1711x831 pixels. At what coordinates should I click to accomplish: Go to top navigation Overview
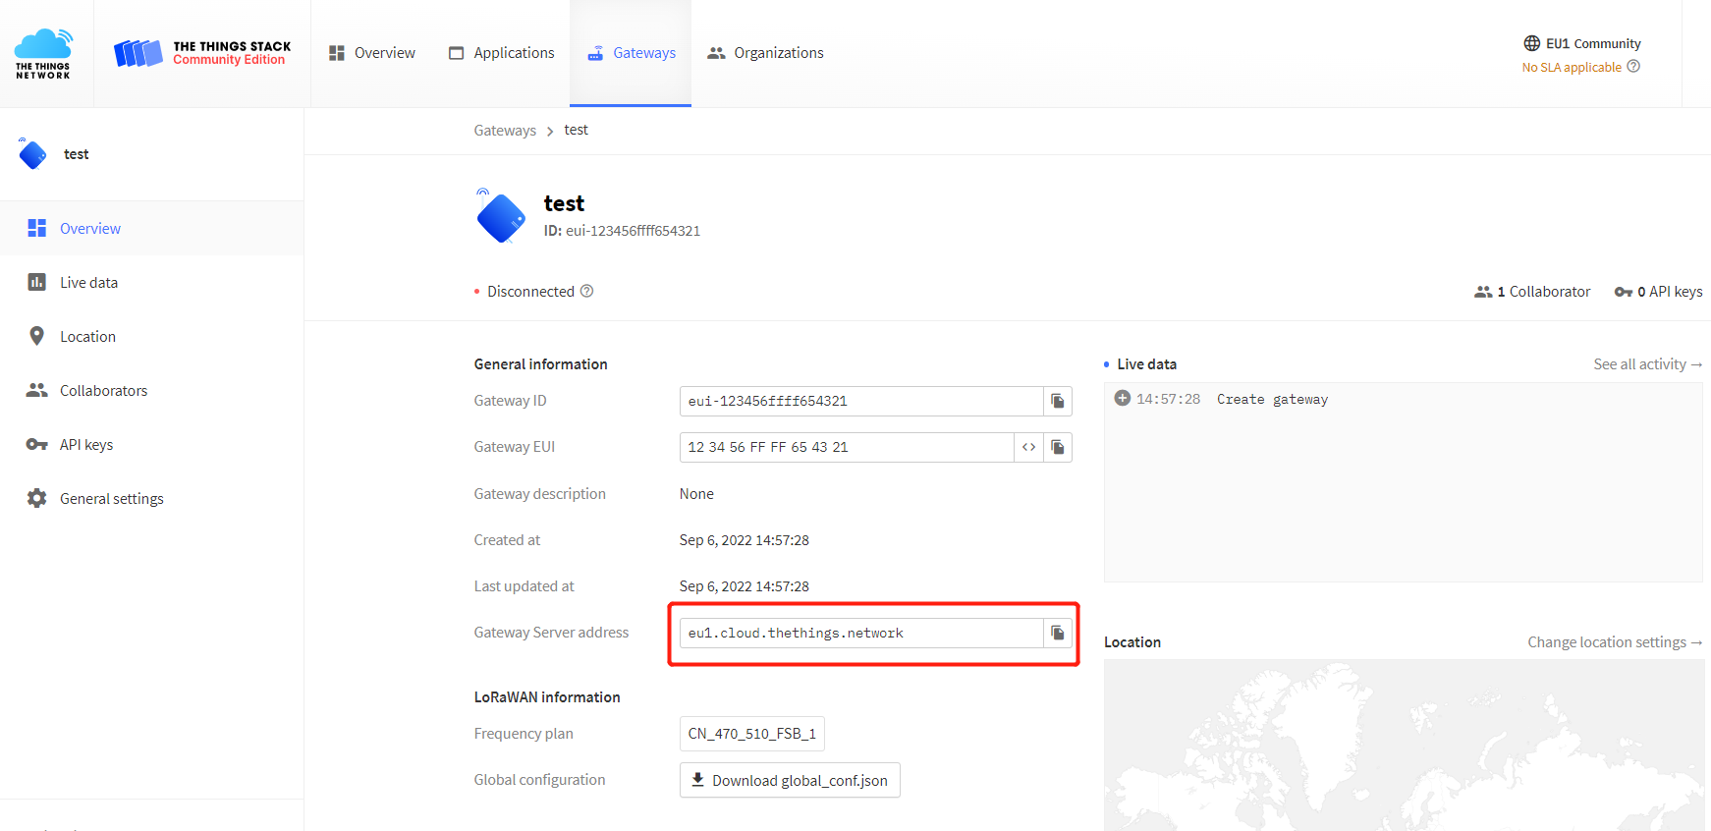pos(371,53)
